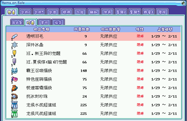This screenshot has width=187, height=121.
Task: Open the 福袋 sub-tab
Action: coord(58,23)
